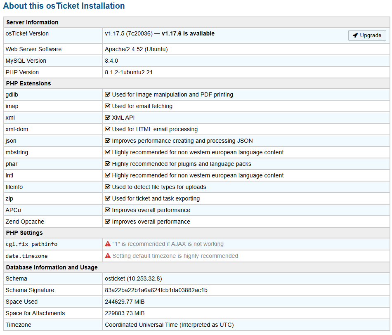Click the check icon in zip row
The width and height of the screenshot is (392, 335).
(108, 199)
